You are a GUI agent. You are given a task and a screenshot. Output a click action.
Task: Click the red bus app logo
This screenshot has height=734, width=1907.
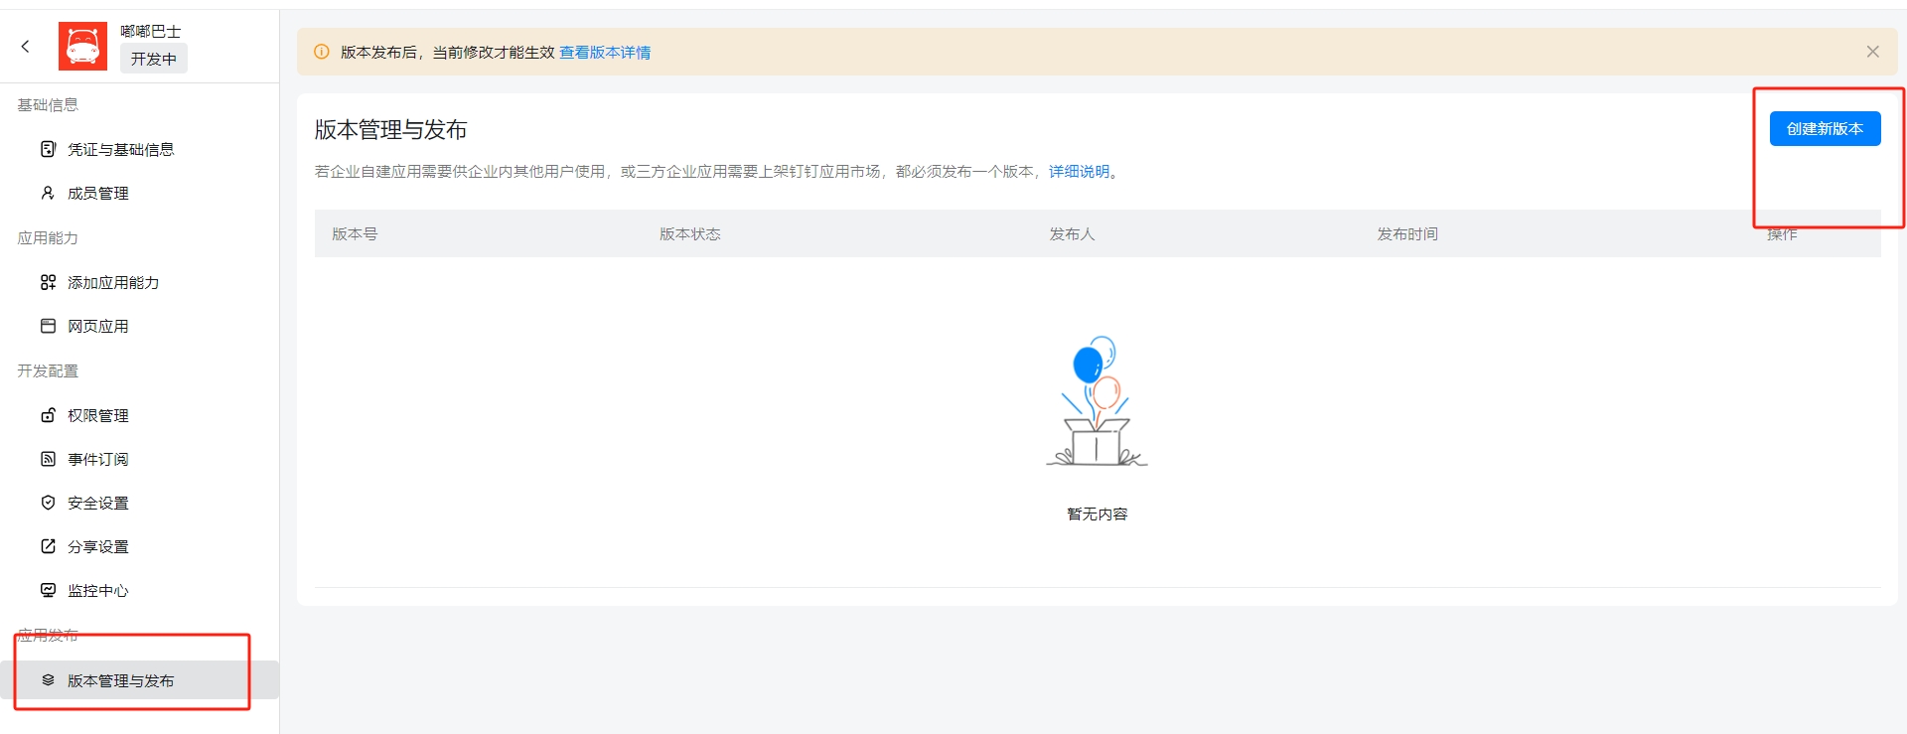point(82,46)
